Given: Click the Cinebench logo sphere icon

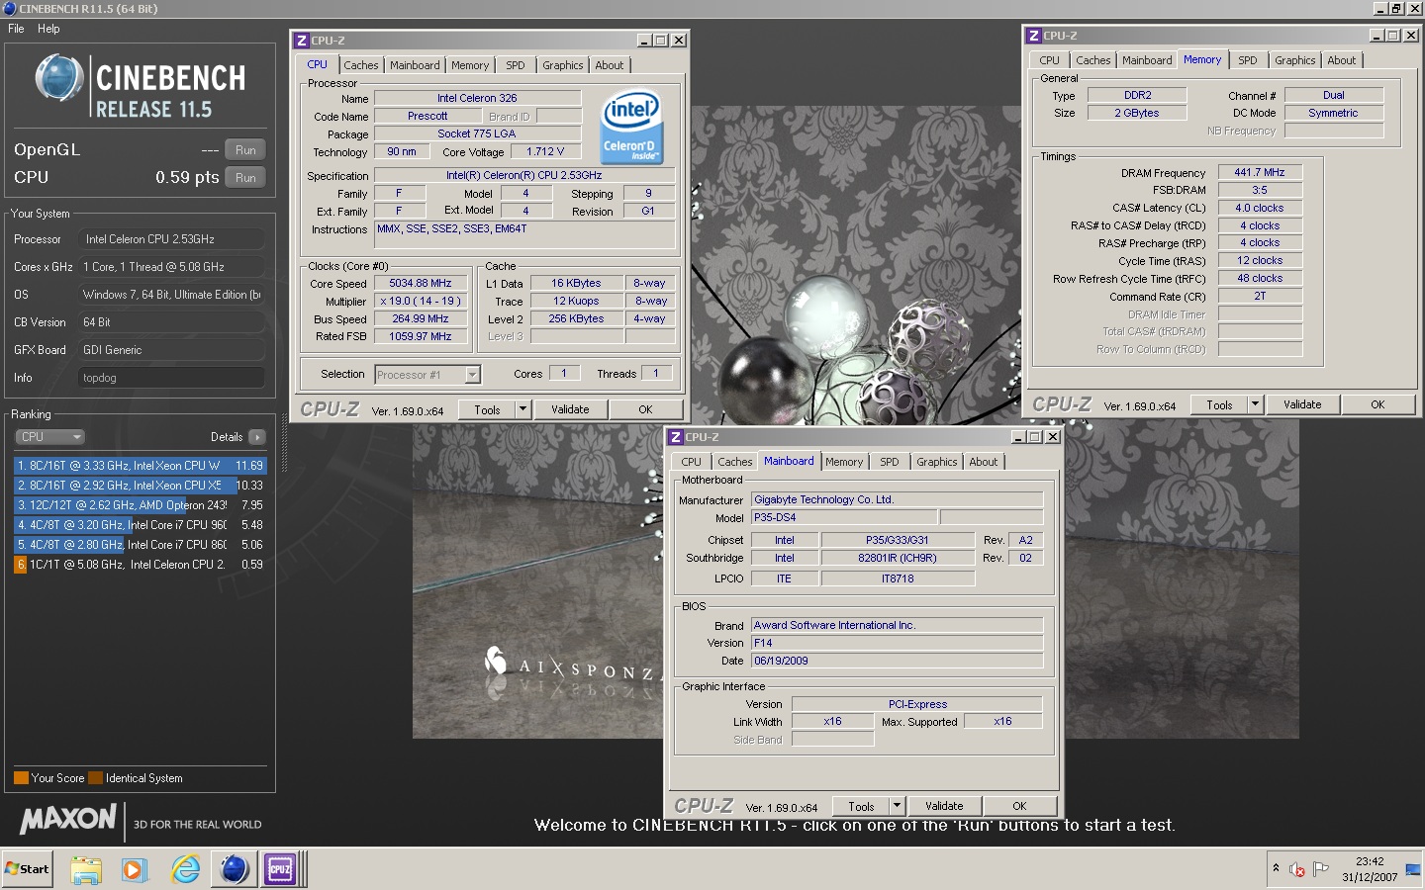Looking at the screenshot, I should pyautogui.click(x=59, y=78).
